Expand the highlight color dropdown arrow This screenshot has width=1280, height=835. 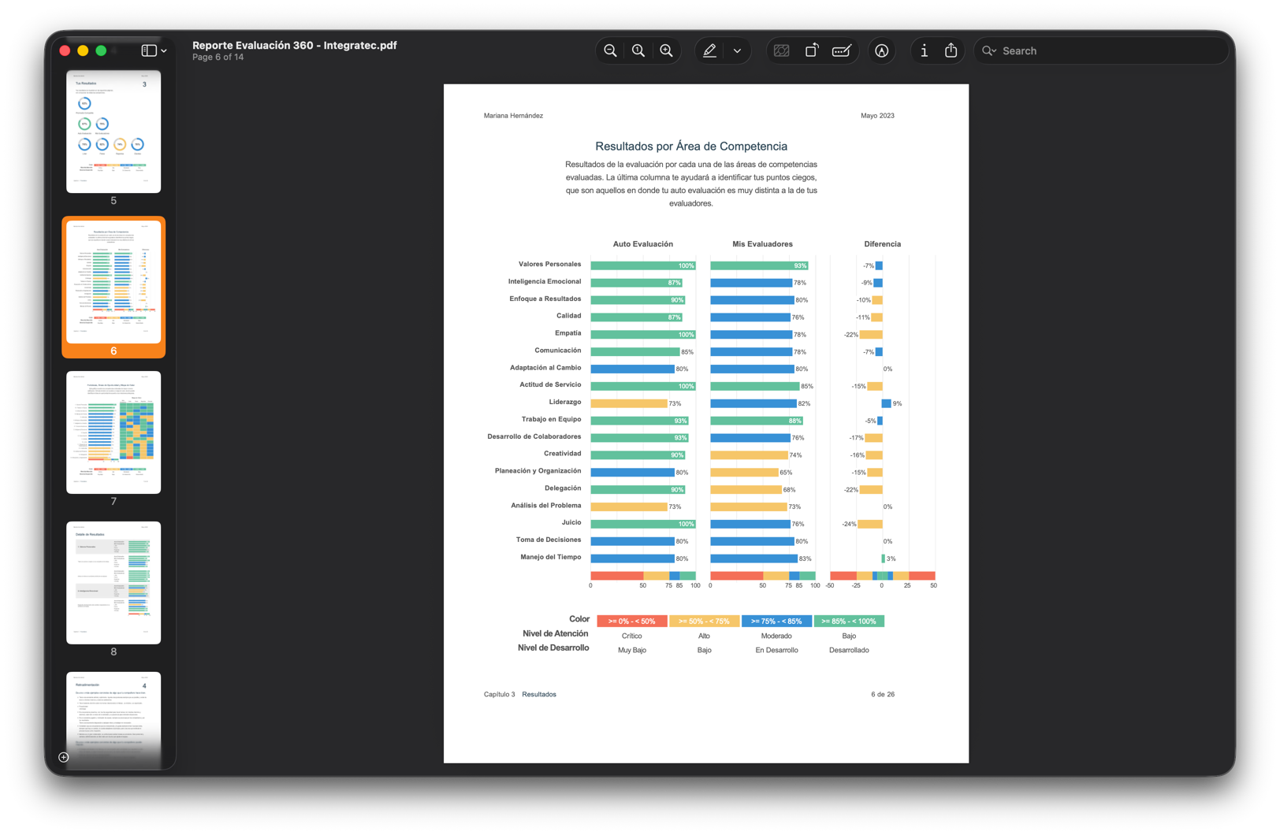pos(737,51)
